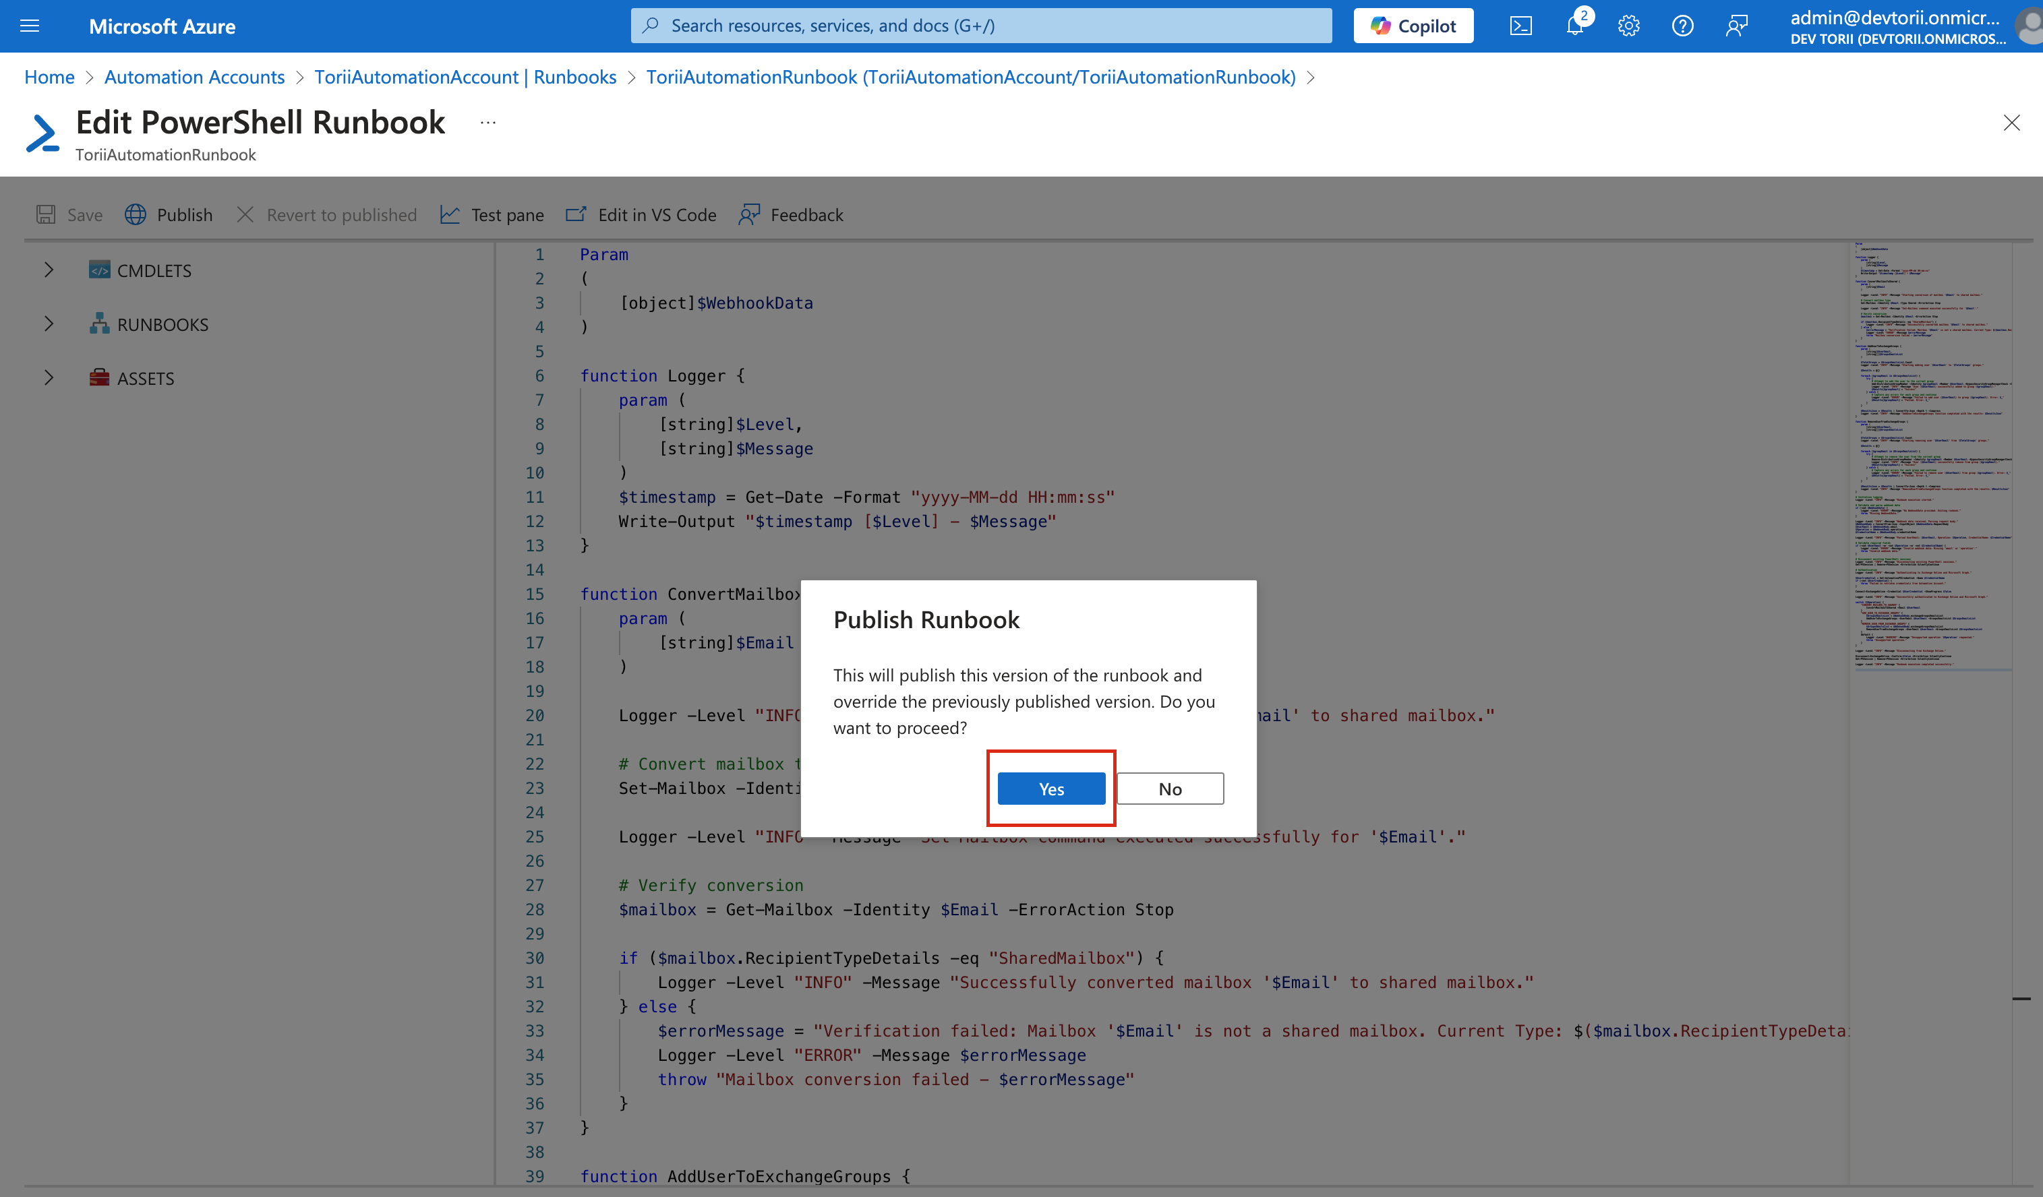Open the notifications bell
The image size is (2043, 1197).
(1575, 26)
